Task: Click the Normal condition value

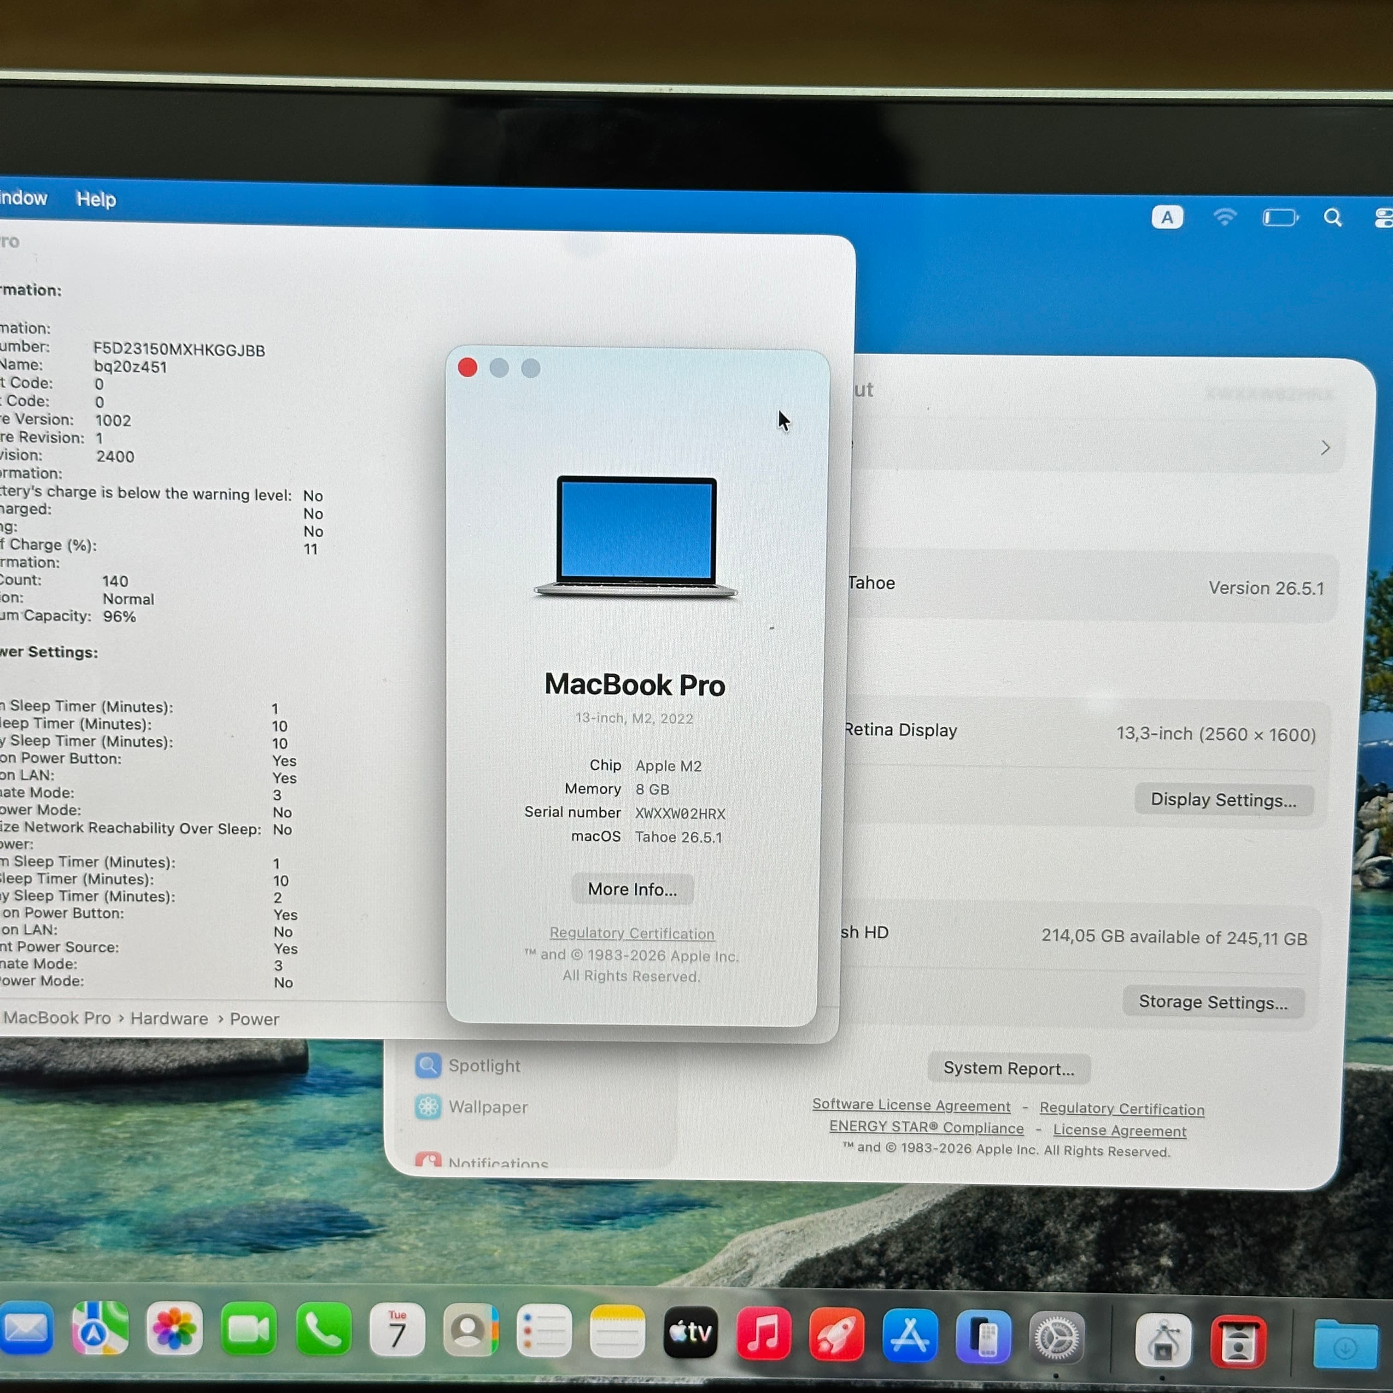Action: click(x=129, y=599)
